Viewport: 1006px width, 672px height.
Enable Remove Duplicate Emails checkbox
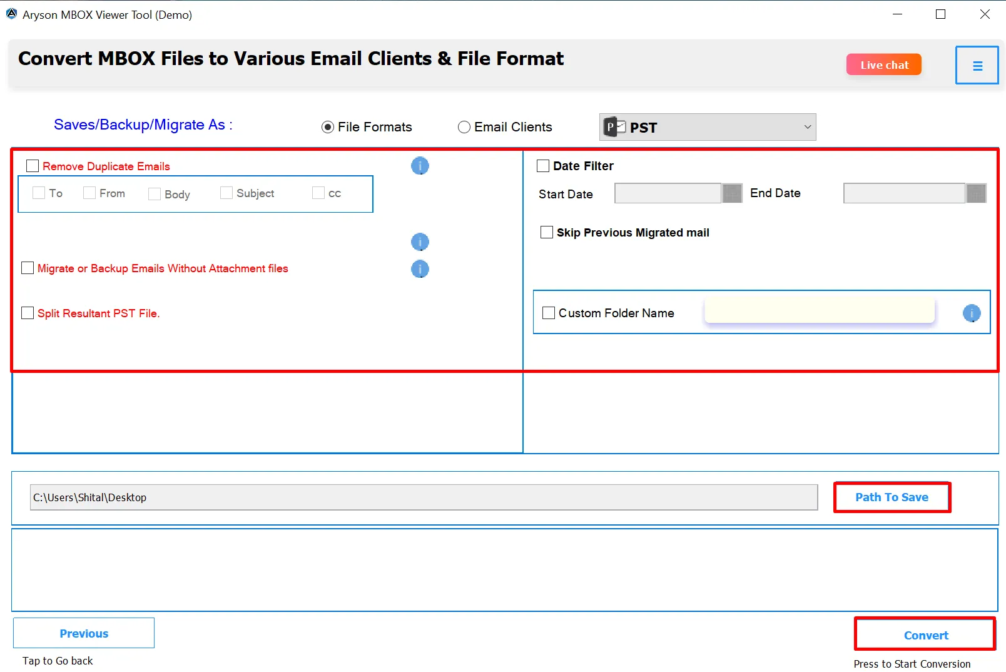(x=33, y=166)
